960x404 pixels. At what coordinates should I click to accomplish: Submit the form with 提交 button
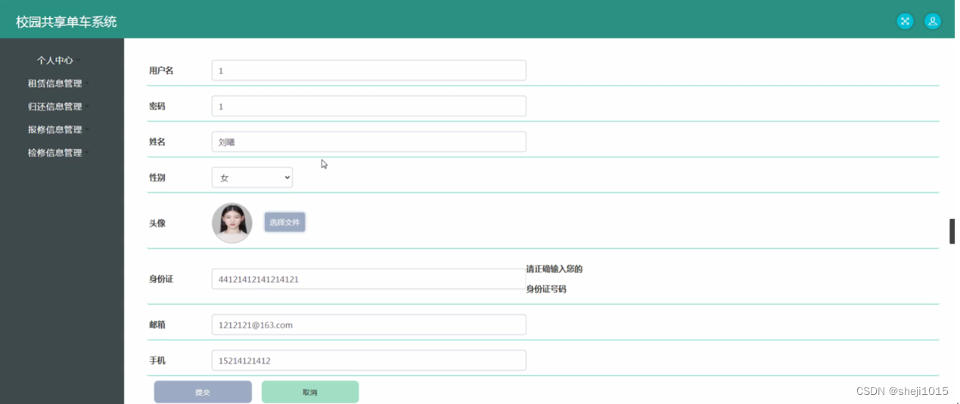[x=203, y=392]
